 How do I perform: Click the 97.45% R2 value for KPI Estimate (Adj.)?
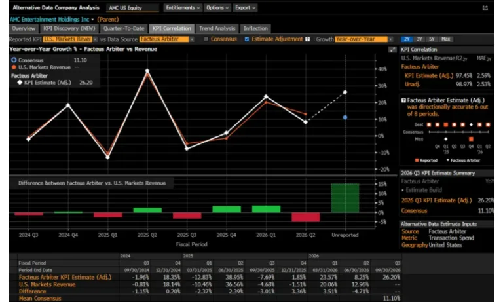click(464, 76)
